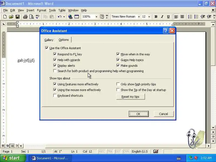Undo last action with the Undo icon
The image size is (216, 162).
click(59, 17)
